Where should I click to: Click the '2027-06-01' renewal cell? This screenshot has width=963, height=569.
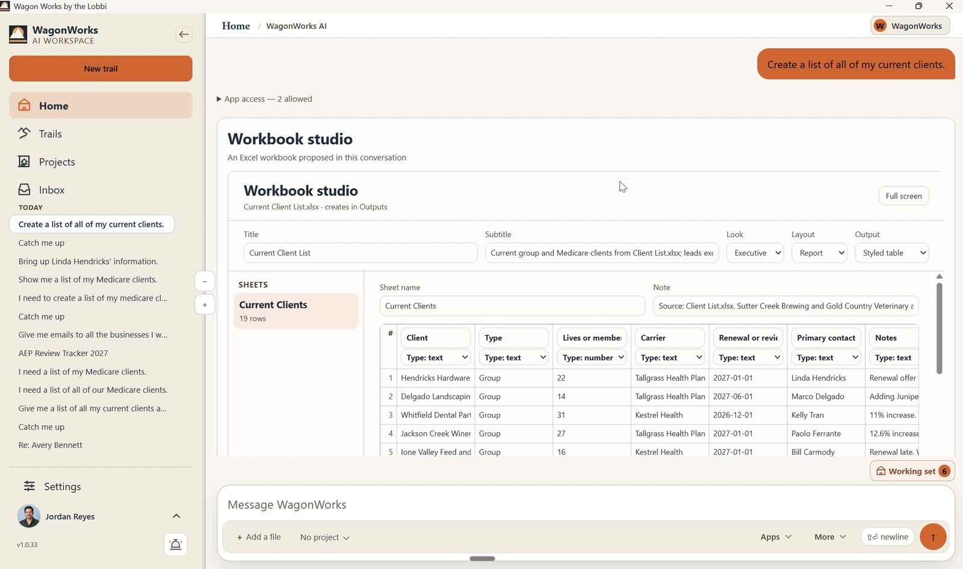pyautogui.click(x=748, y=396)
